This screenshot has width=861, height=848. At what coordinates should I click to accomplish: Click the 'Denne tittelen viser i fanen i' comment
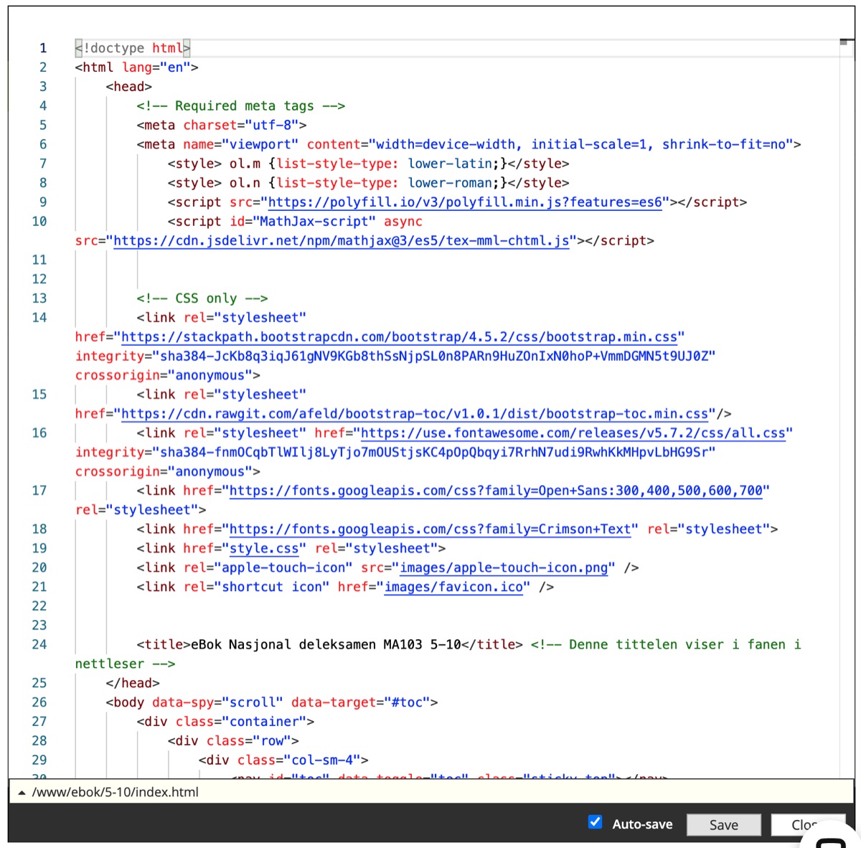tap(665, 645)
